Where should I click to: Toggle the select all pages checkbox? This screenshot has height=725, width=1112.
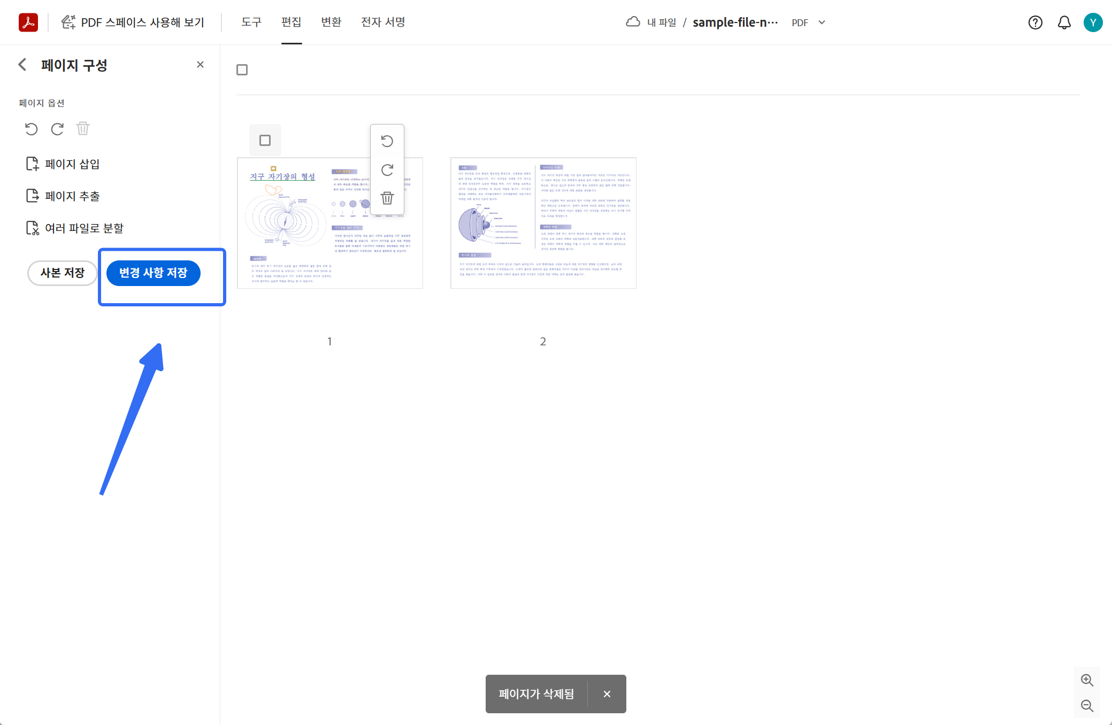tap(242, 70)
